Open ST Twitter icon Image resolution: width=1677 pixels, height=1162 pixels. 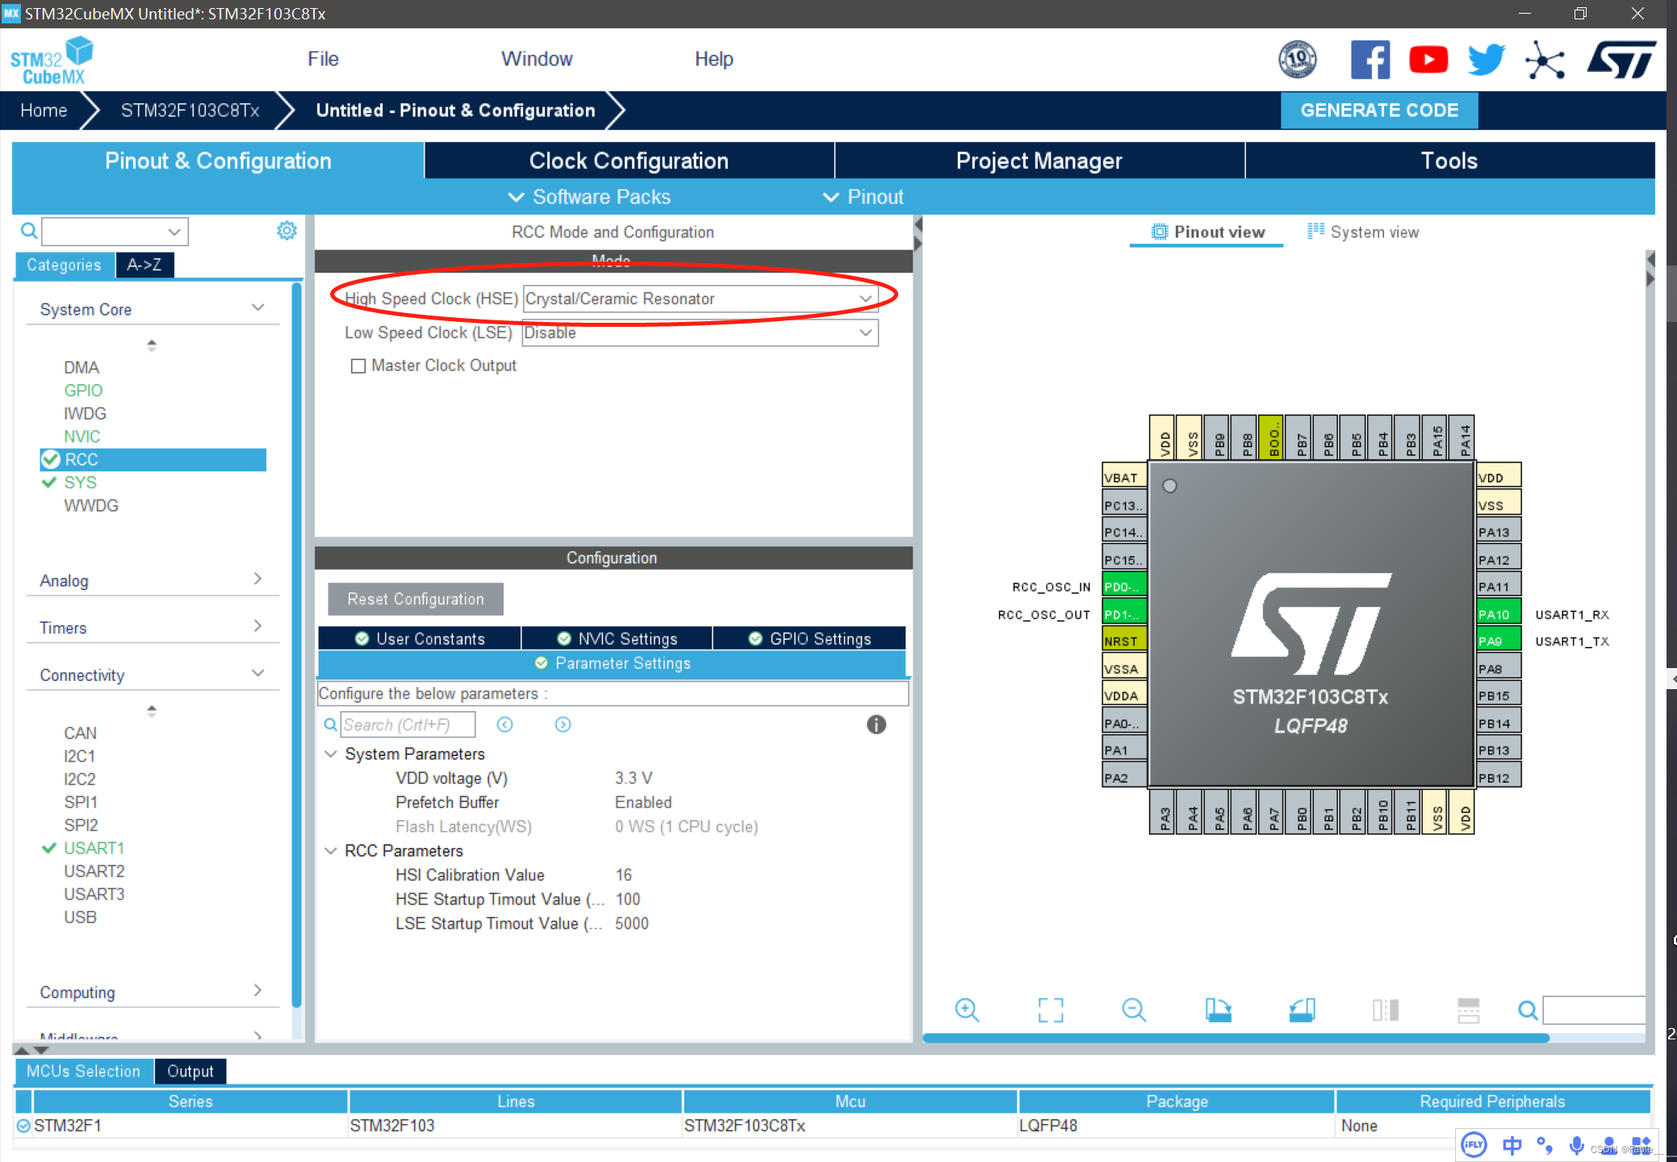[x=1486, y=60]
